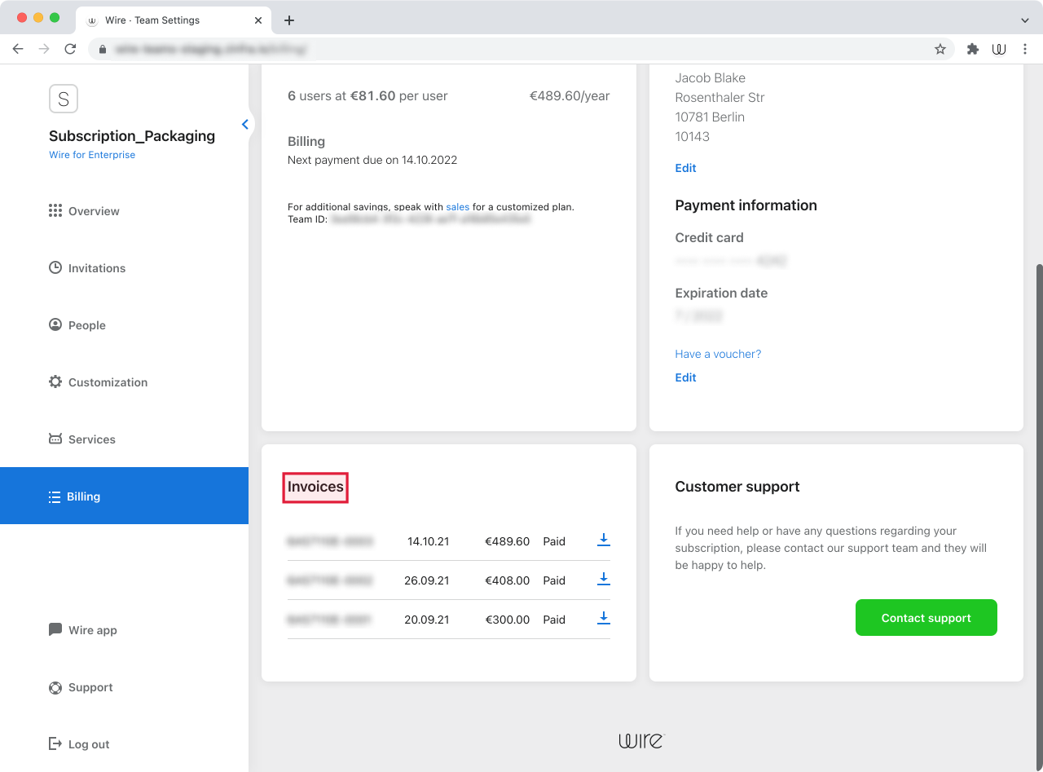Click the Support lifebuoy icon

pos(55,687)
